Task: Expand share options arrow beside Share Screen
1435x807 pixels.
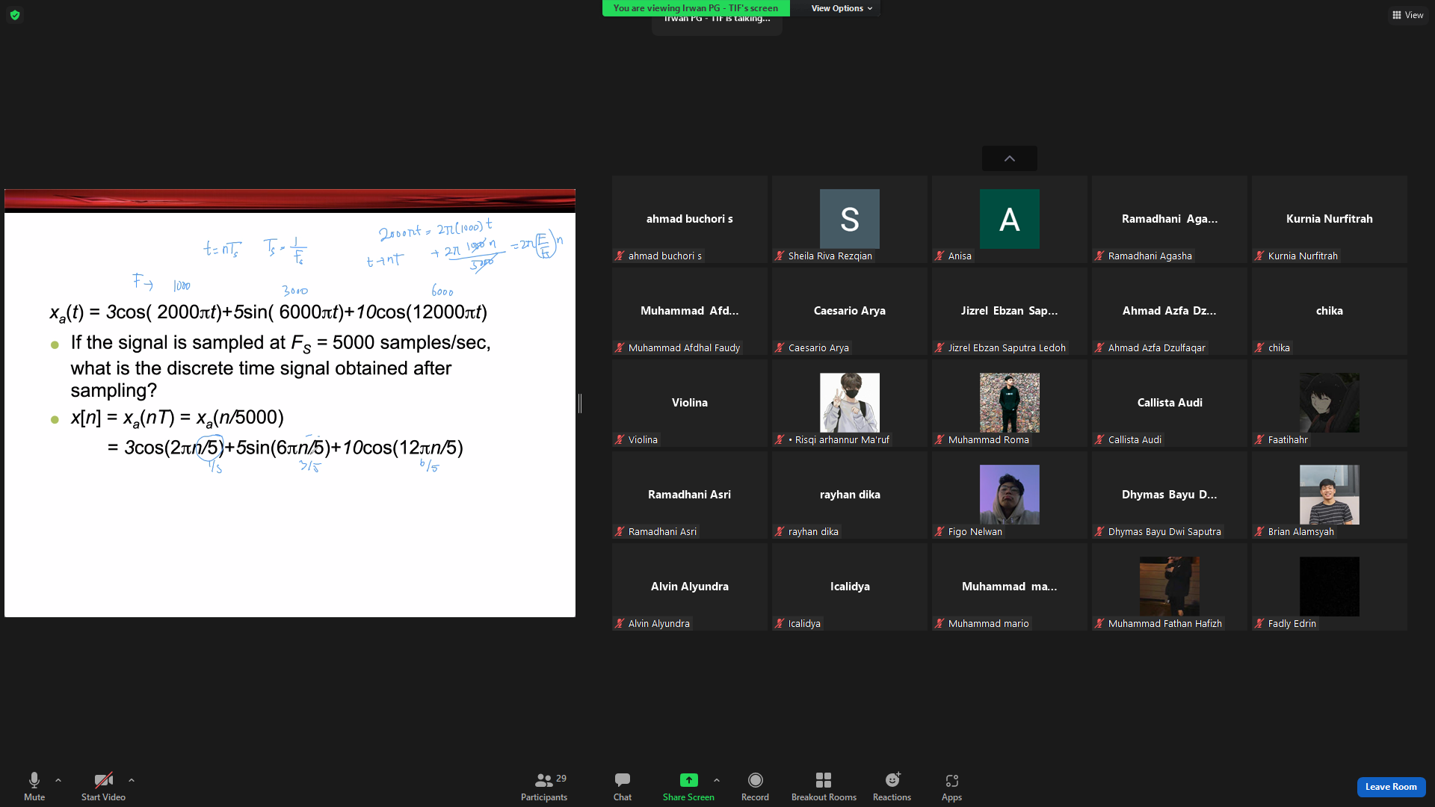Action: [x=717, y=780]
